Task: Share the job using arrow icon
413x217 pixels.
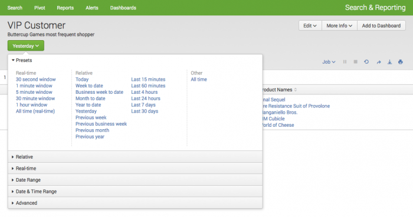Action: 379,62
